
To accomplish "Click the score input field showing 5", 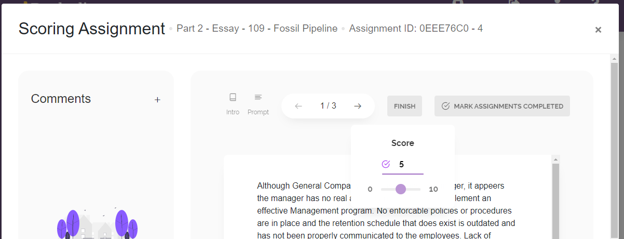I will pos(409,164).
